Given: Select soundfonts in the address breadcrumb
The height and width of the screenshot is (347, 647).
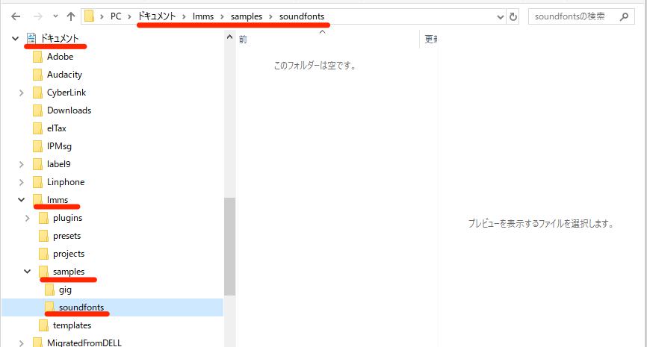Looking at the screenshot, I should tap(302, 16).
